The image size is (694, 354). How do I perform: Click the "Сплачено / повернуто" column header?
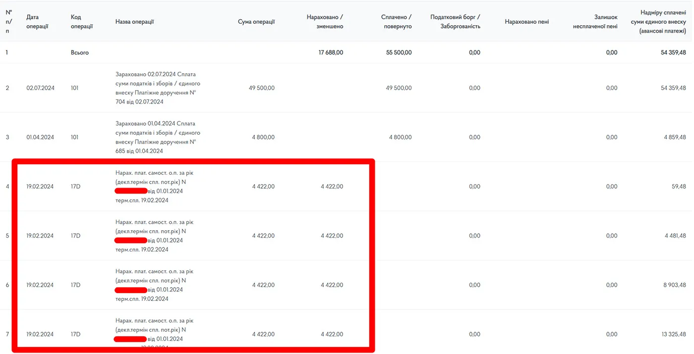pos(396,21)
